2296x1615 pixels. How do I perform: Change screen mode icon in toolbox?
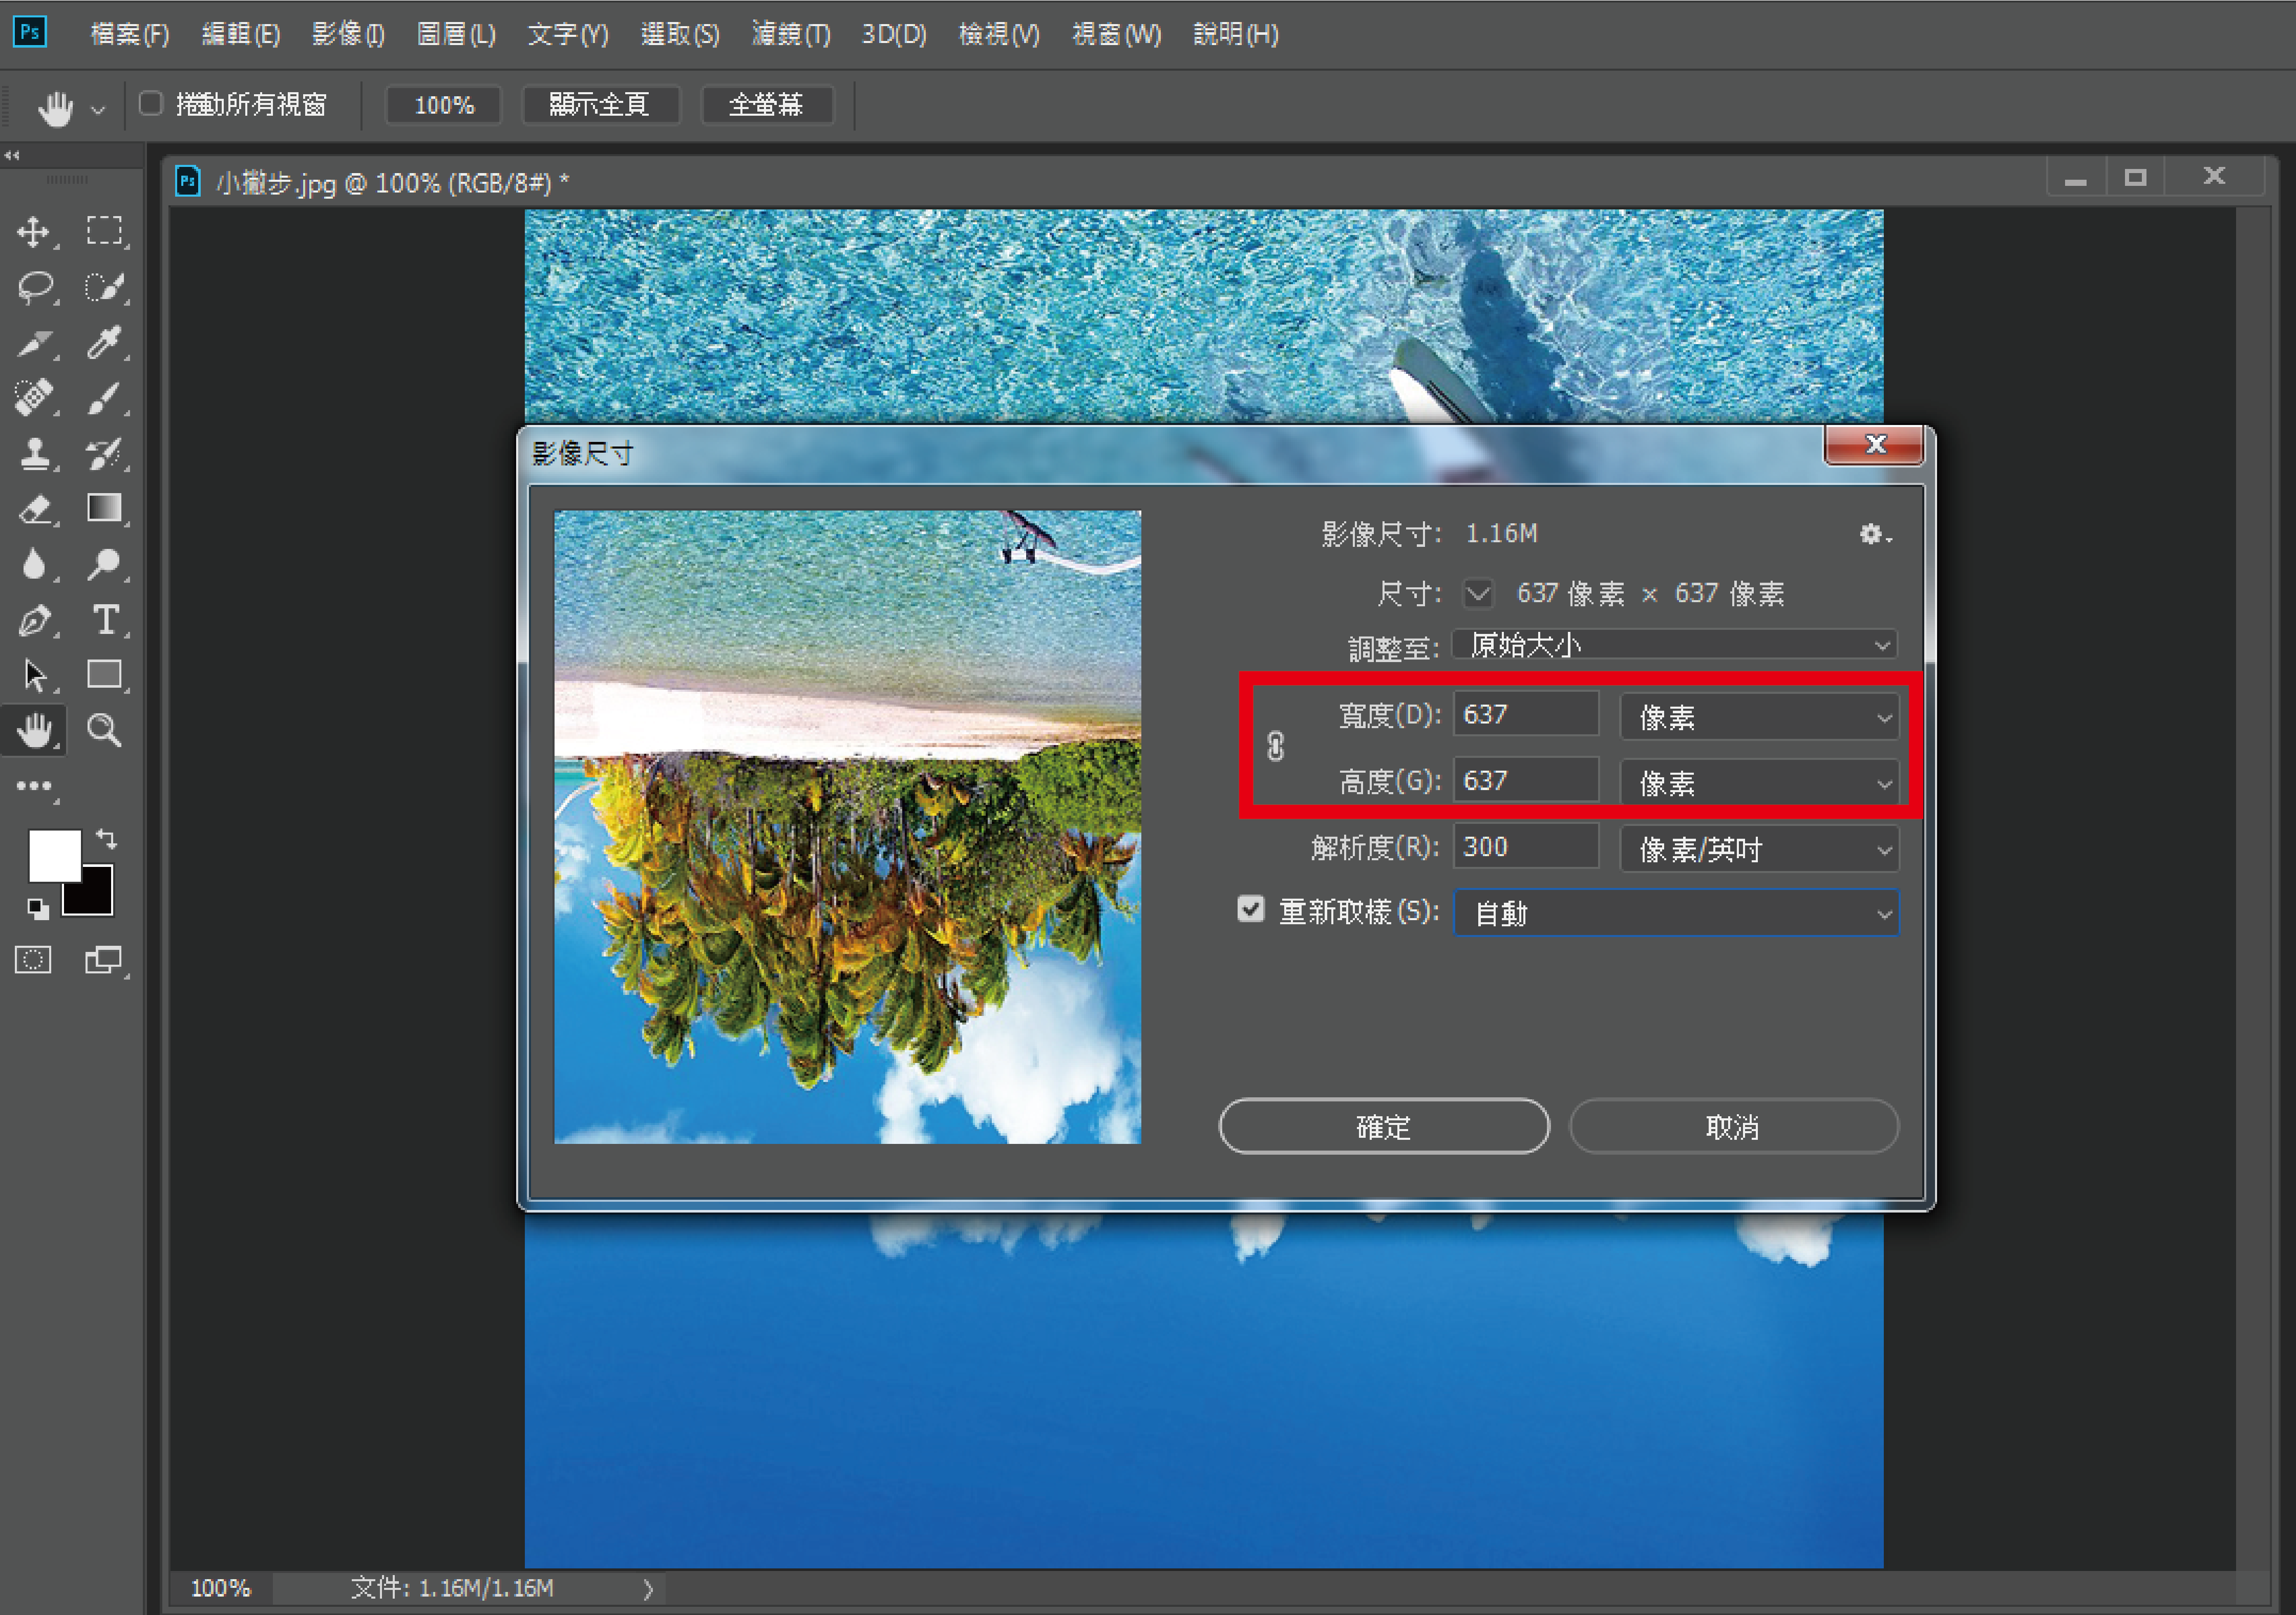tap(104, 961)
